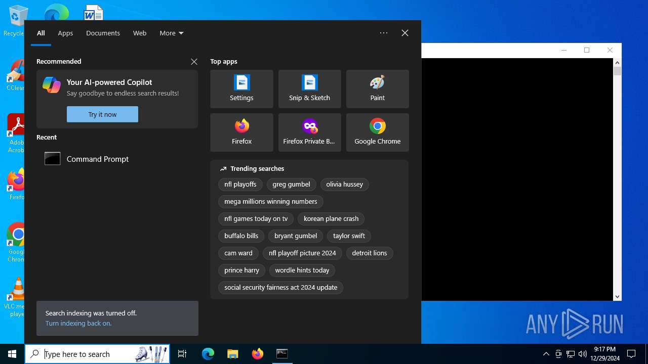The height and width of the screenshot is (364, 648).
Task: Search trending 'taylor swift'
Action: point(349,236)
